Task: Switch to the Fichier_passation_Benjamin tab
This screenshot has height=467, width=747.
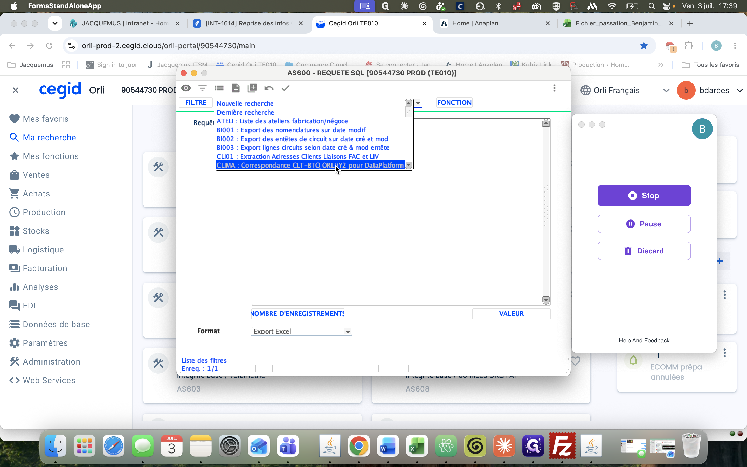Action: (x=618, y=23)
